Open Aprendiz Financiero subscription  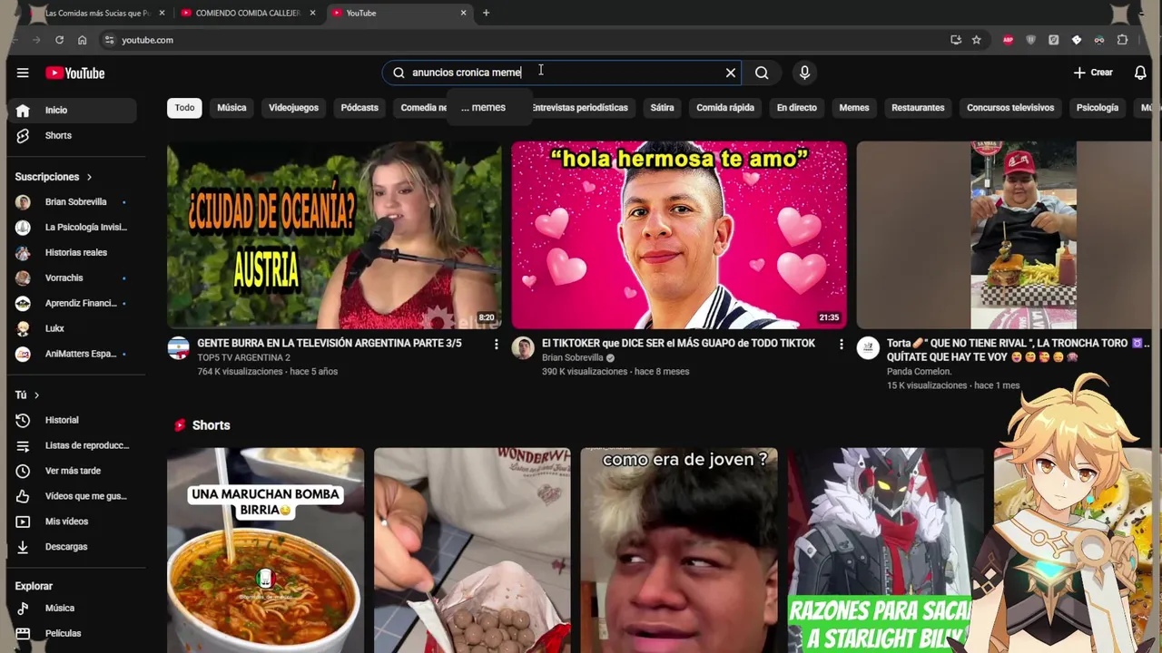(x=74, y=303)
